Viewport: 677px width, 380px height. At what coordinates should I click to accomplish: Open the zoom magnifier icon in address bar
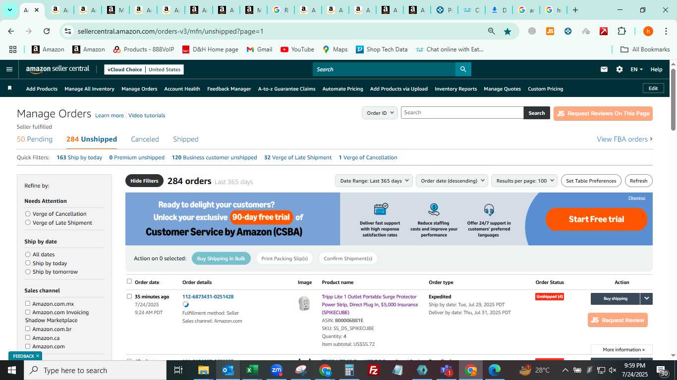pyautogui.click(x=491, y=31)
